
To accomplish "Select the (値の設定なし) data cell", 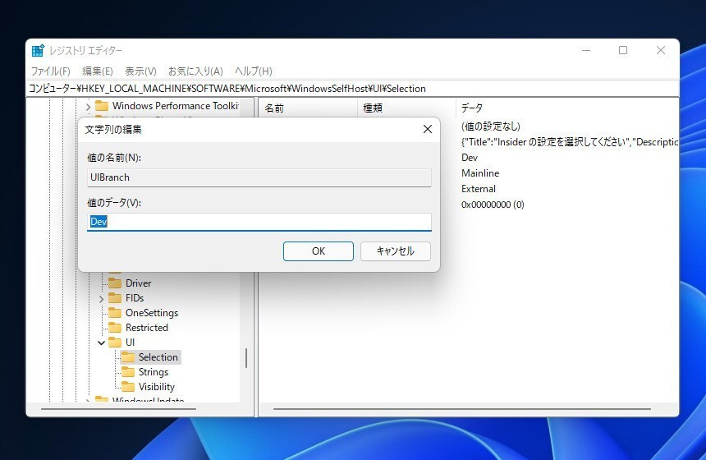I will tap(490, 126).
